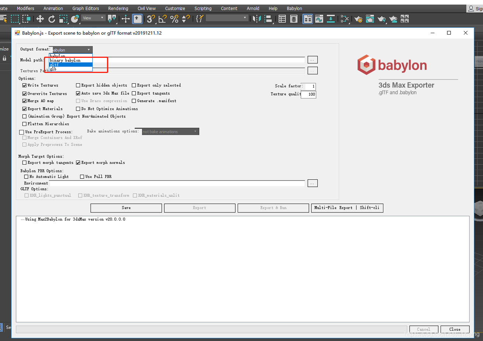Image resolution: width=483 pixels, height=341 pixels.
Task: Click the Mirror tool icon
Action: coord(257,19)
